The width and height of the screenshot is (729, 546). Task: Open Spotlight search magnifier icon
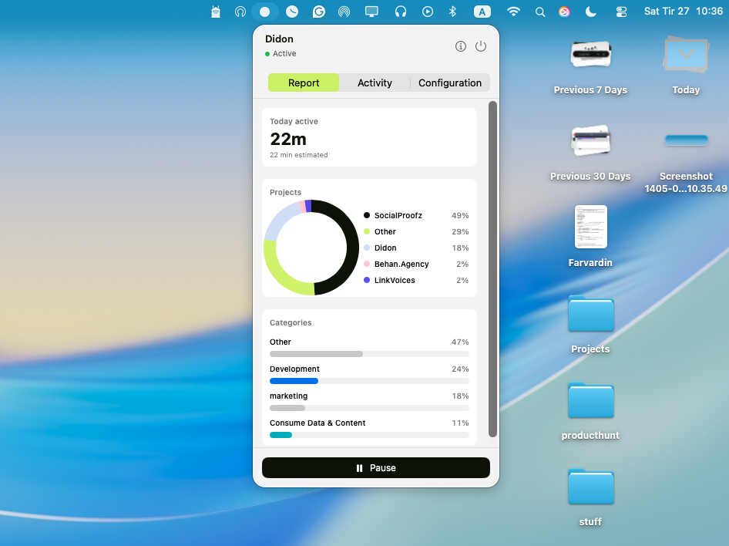[539, 12]
